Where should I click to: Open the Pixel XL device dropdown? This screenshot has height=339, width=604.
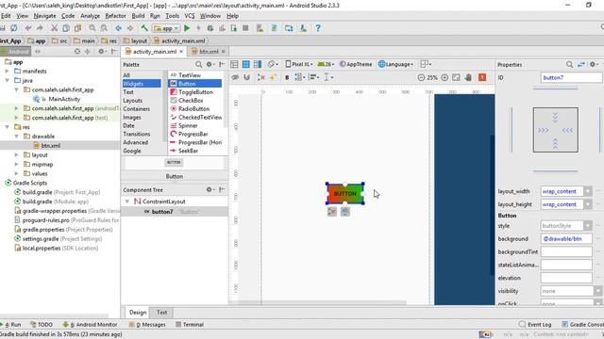(299, 64)
